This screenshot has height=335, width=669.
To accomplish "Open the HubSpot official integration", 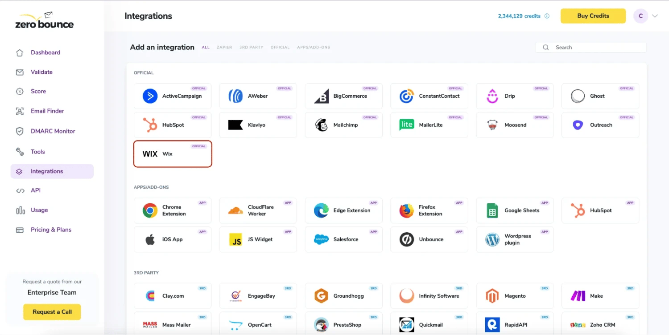I will 172,125.
